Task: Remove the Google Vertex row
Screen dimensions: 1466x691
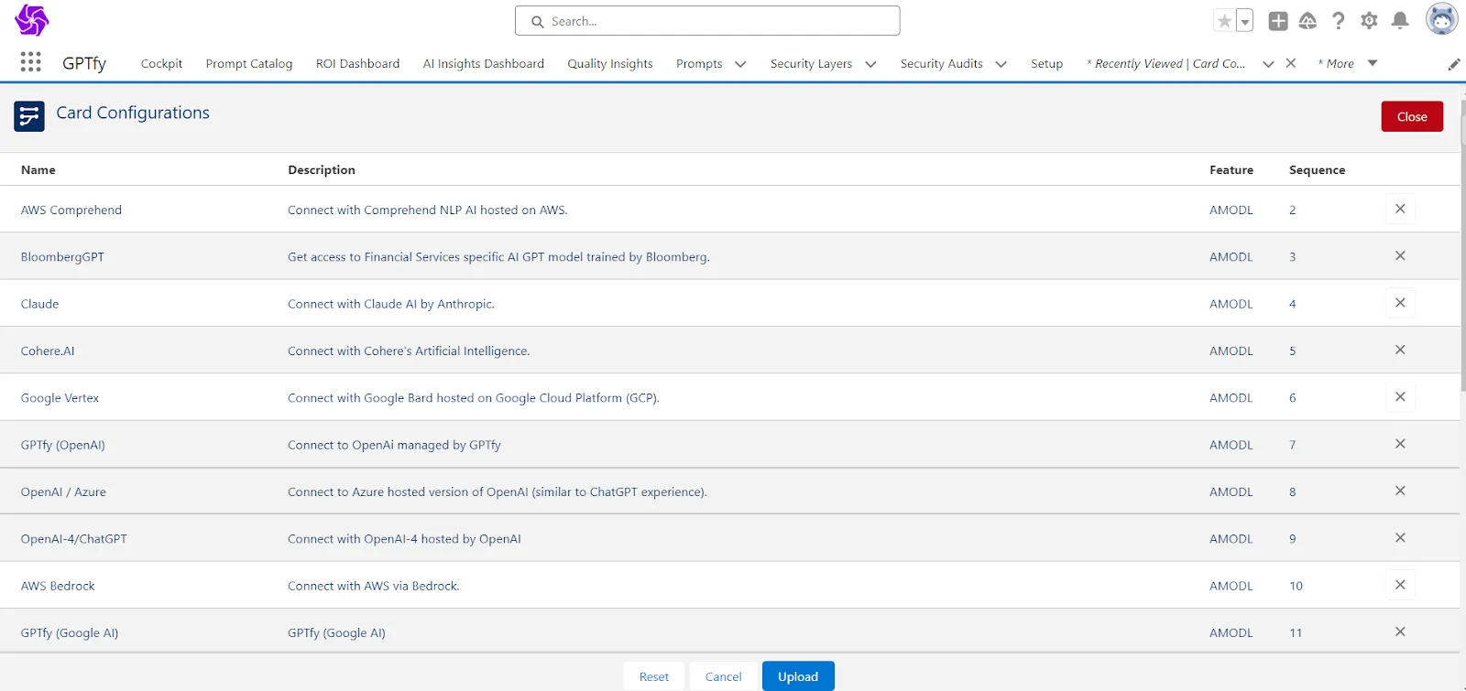Action: [1400, 397]
